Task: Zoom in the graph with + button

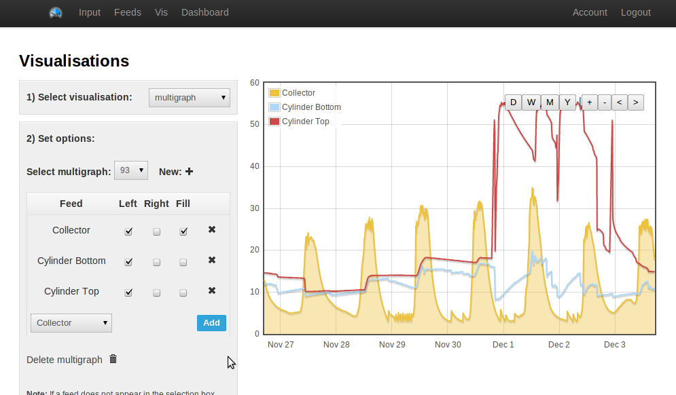Action: tap(589, 102)
